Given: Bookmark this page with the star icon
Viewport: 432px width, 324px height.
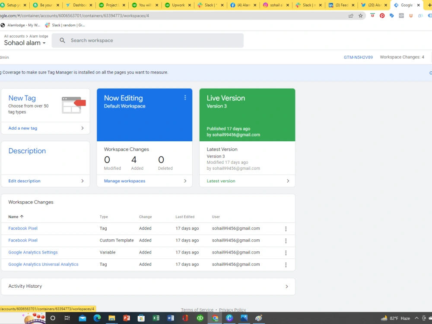Looking at the screenshot, I should click(360, 16).
